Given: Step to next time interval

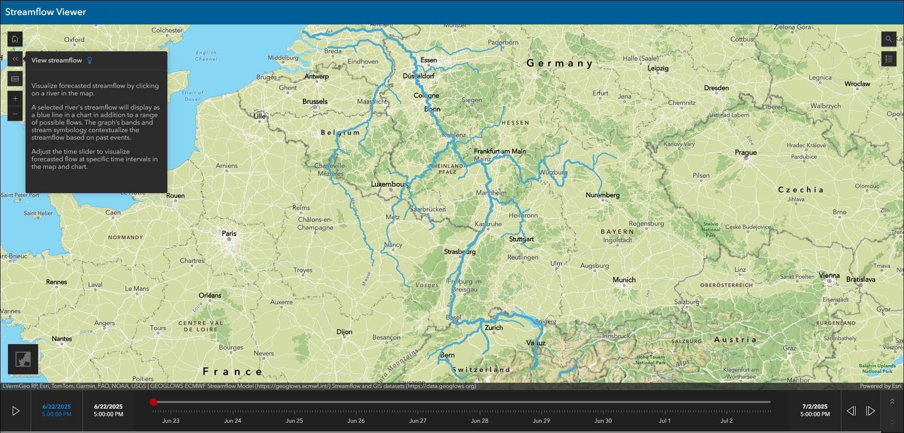Looking at the screenshot, I should point(871,411).
